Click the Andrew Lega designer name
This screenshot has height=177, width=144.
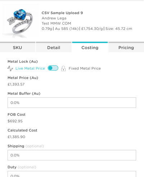[x=54, y=18]
